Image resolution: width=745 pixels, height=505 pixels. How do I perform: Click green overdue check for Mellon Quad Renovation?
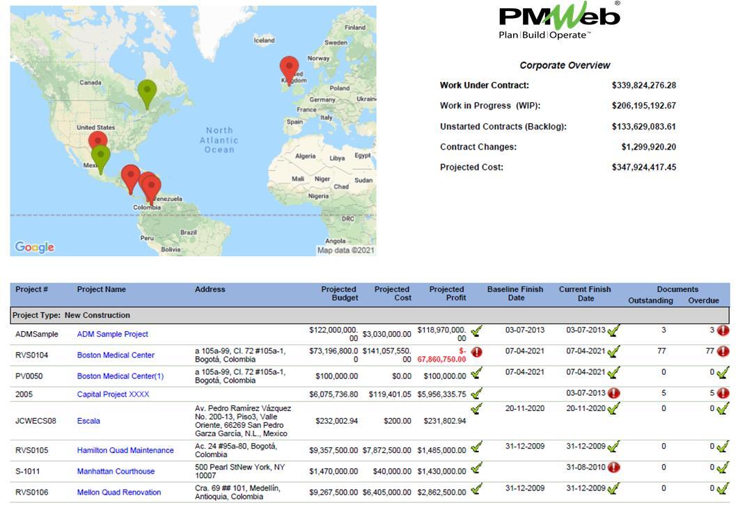(723, 488)
